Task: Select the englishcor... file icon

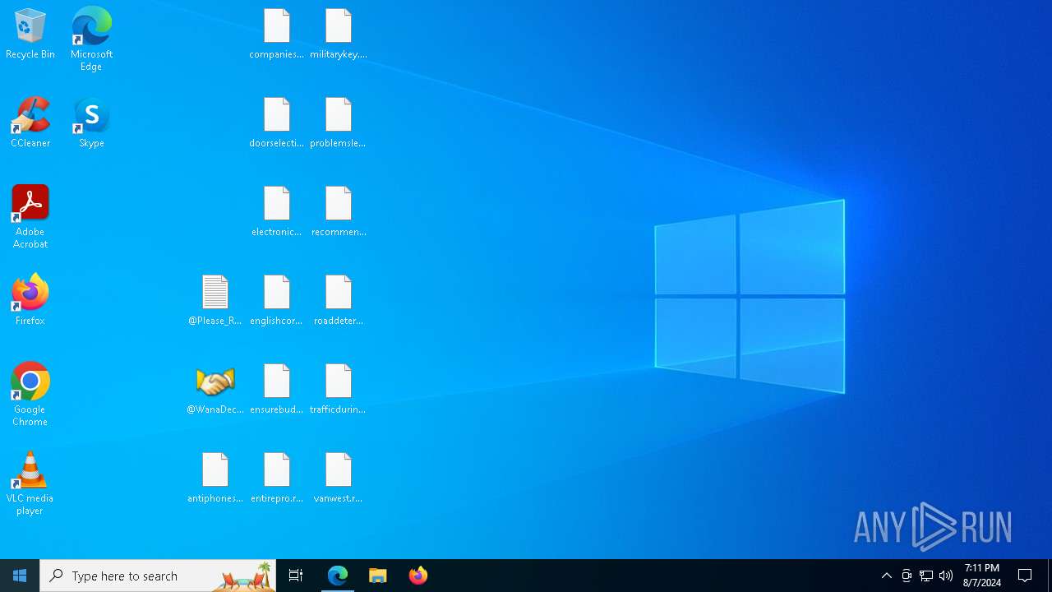Action: tap(277, 301)
